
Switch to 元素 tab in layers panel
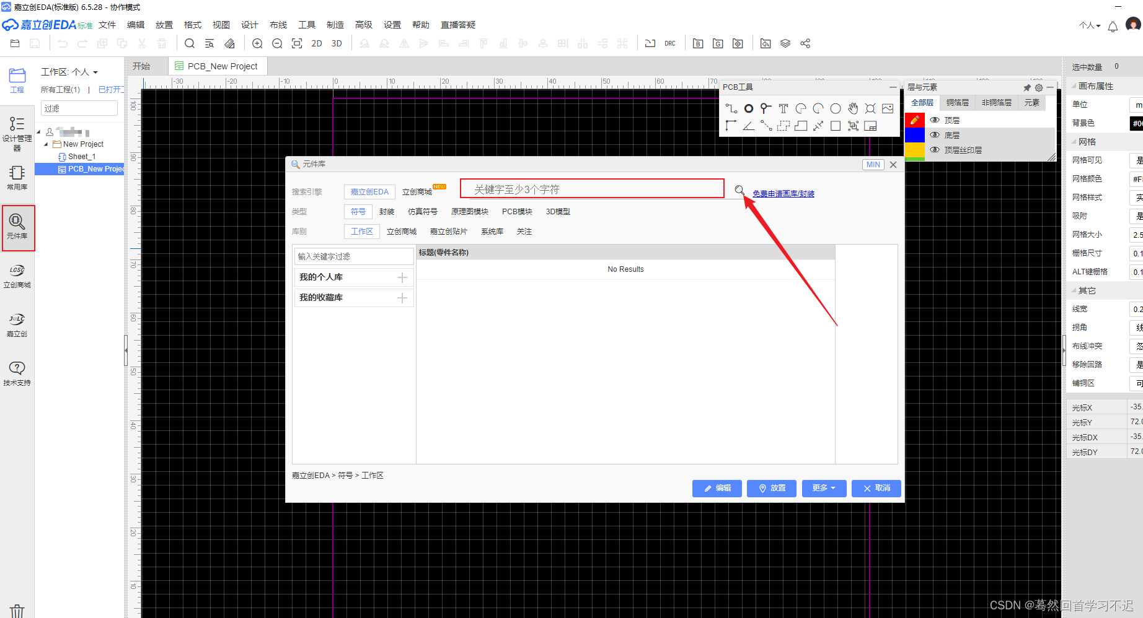1032,103
